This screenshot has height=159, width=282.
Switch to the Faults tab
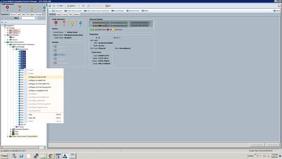[58, 14]
